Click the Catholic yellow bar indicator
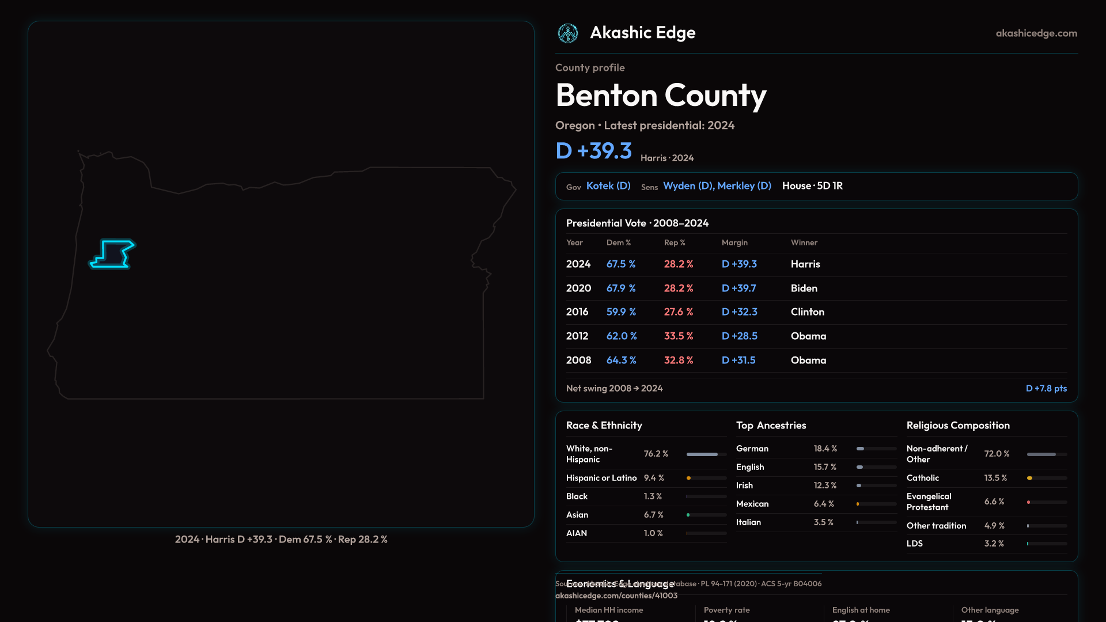The image size is (1106, 622). [x=1030, y=478]
